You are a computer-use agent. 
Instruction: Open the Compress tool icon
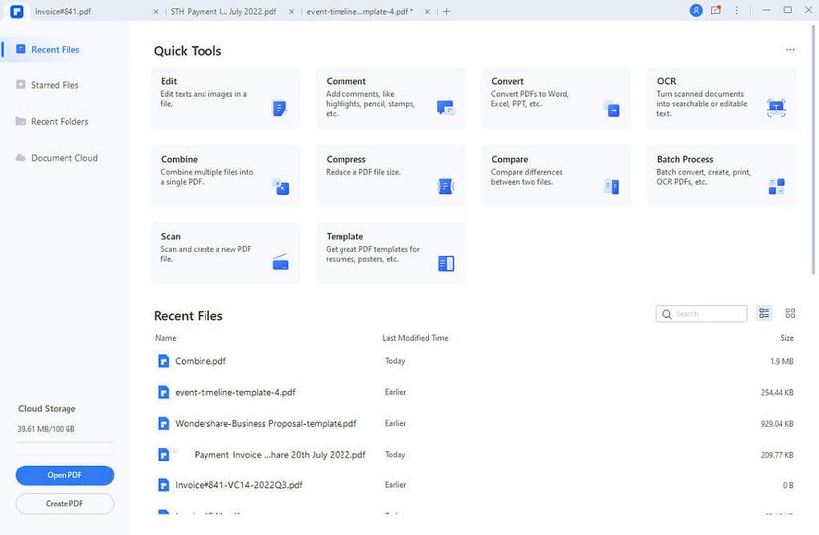446,186
